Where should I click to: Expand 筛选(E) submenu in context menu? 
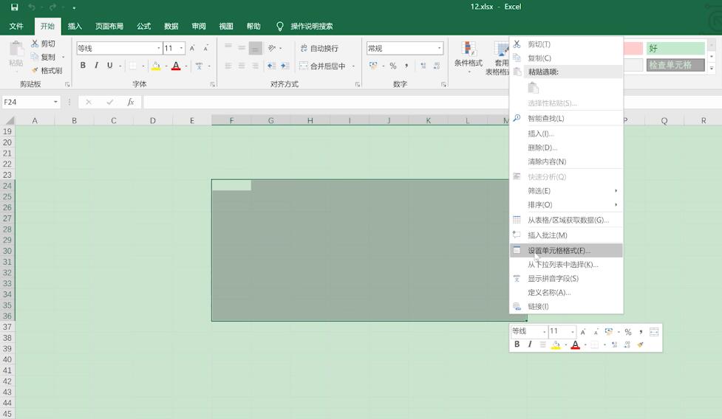click(x=566, y=190)
